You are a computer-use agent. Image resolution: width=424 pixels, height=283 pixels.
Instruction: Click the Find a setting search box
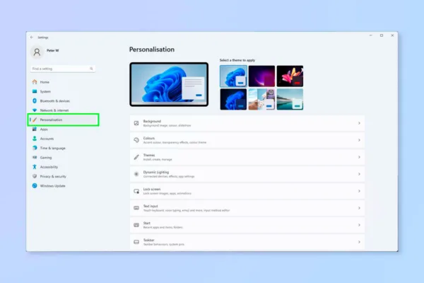pyautogui.click(x=63, y=69)
